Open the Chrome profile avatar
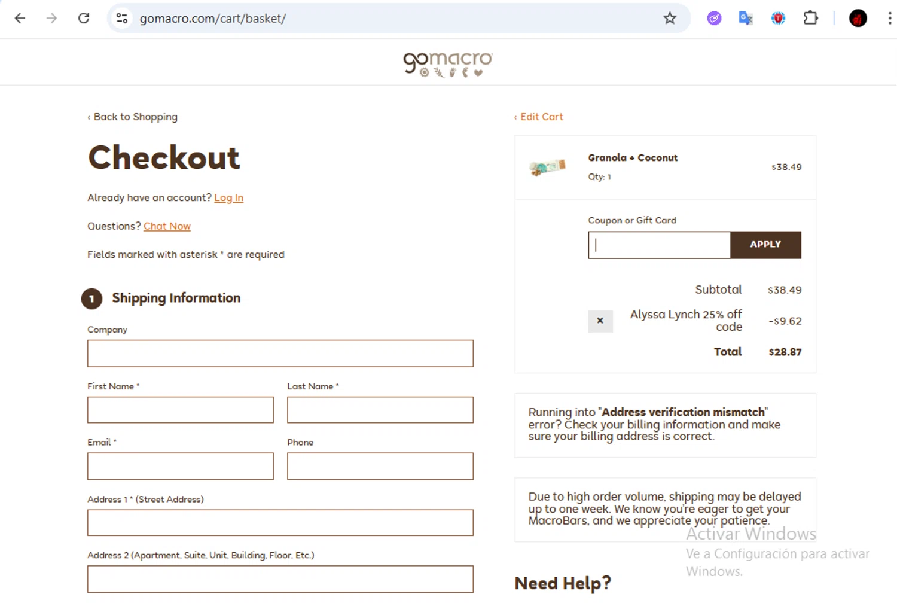Viewport: 897px width, 603px height. (x=858, y=19)
